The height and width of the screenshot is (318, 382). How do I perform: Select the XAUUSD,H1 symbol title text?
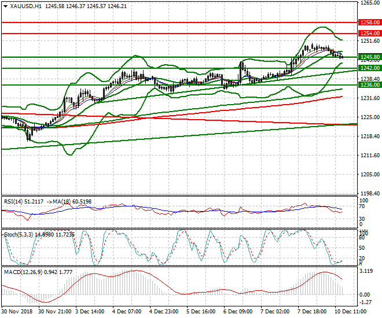click(x=26, y=6)
